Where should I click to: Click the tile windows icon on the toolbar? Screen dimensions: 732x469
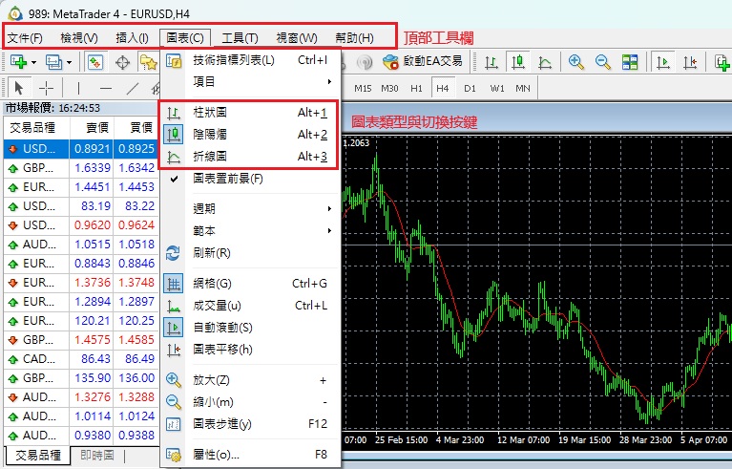[629, 62]
